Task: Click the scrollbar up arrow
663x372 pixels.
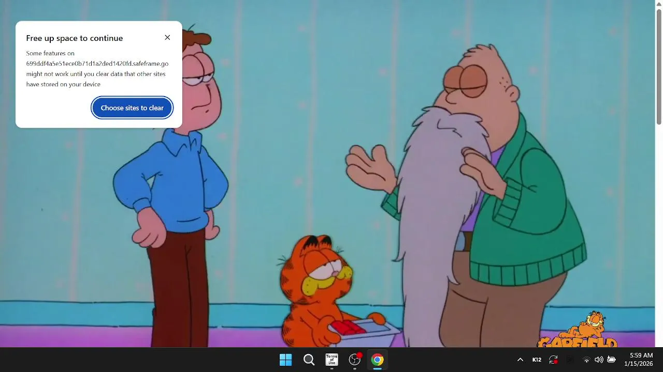Action: click(659, 4)
